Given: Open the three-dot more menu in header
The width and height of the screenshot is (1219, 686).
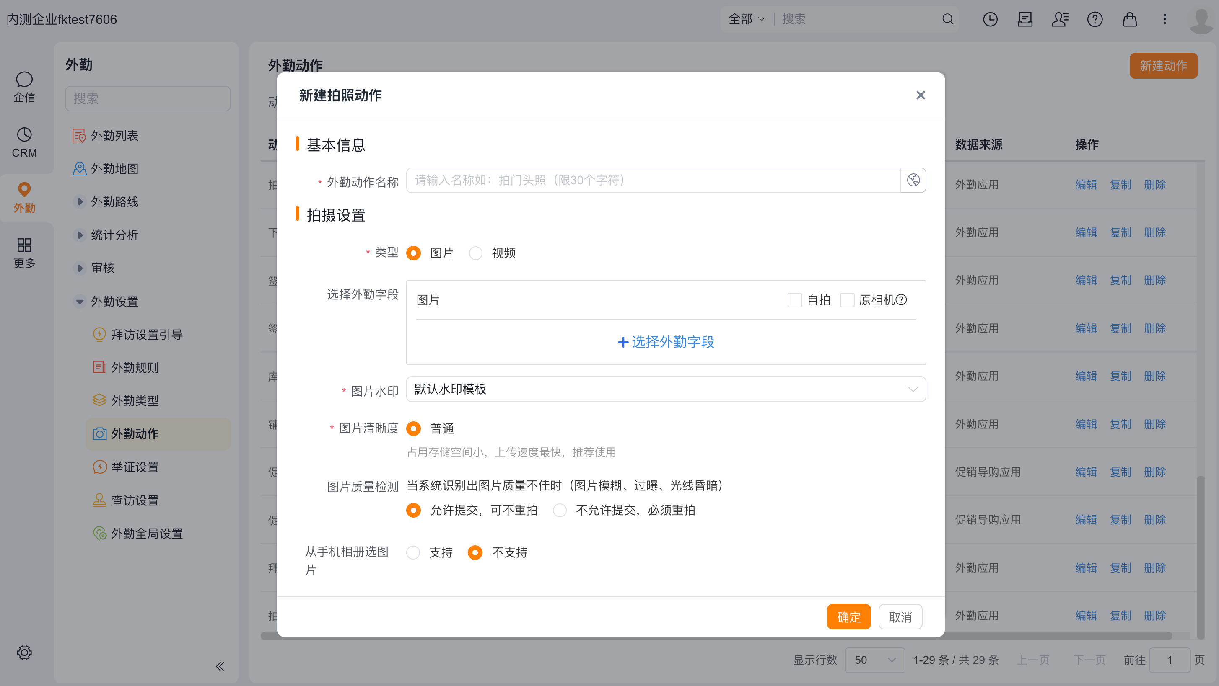Looking at the screenshot, I should tap(1165, 19).
